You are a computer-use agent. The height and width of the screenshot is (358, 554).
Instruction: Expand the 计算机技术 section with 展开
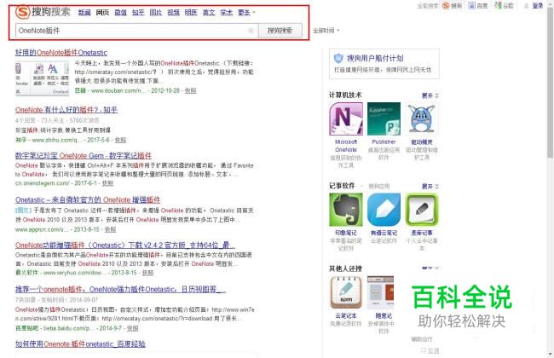(430, 95)
